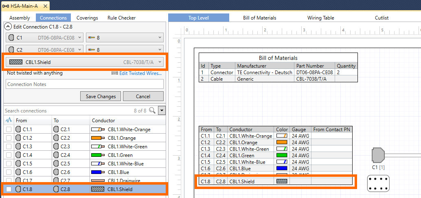The width and height of the screenshot is (421, 198).
Task: Click the connector icon beside C2.1
Action: [56, 130]
